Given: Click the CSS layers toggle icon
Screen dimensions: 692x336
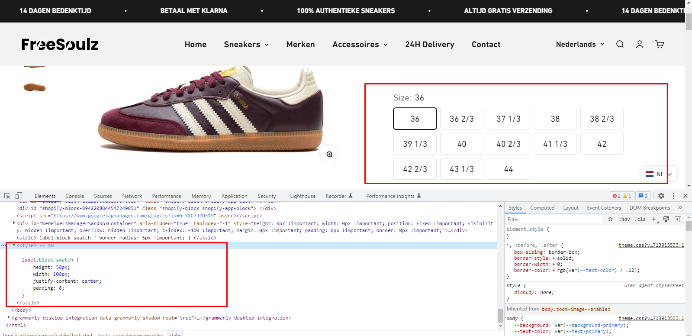Looking at the screenshot, I should 610,219.
